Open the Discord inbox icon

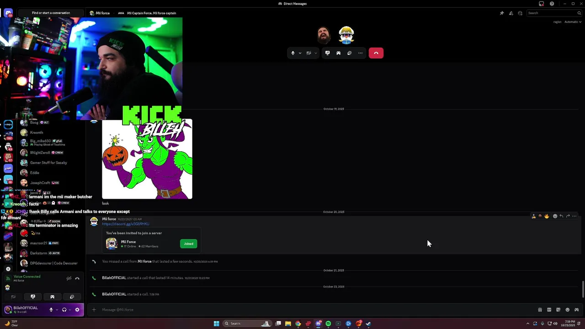541,4
